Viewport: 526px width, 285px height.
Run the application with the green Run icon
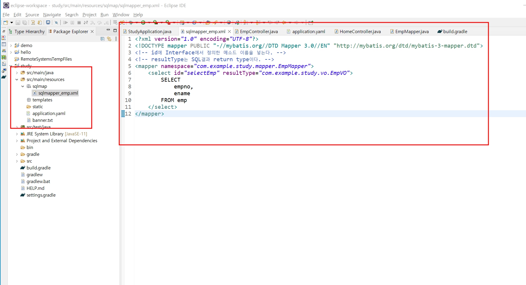point(143,22)
